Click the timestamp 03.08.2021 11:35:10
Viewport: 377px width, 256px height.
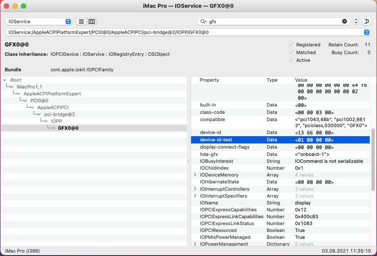(346, 251)
